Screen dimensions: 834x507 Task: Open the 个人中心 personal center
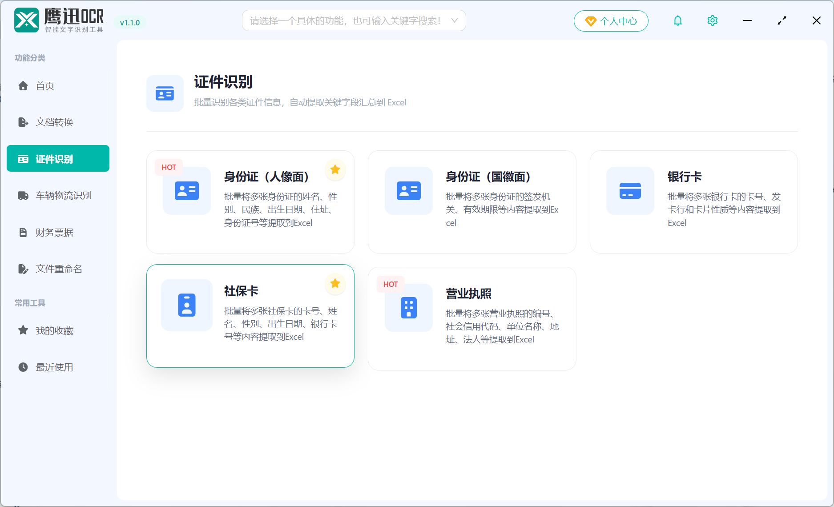click(611, 20)
